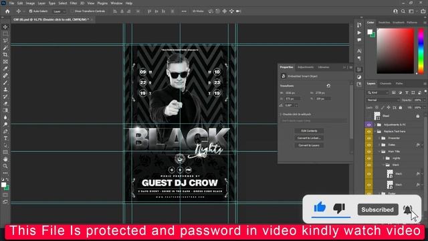Click Convert to Layers button
The width and height of the screenshot is (428, 241).
[x=309, y=145]
